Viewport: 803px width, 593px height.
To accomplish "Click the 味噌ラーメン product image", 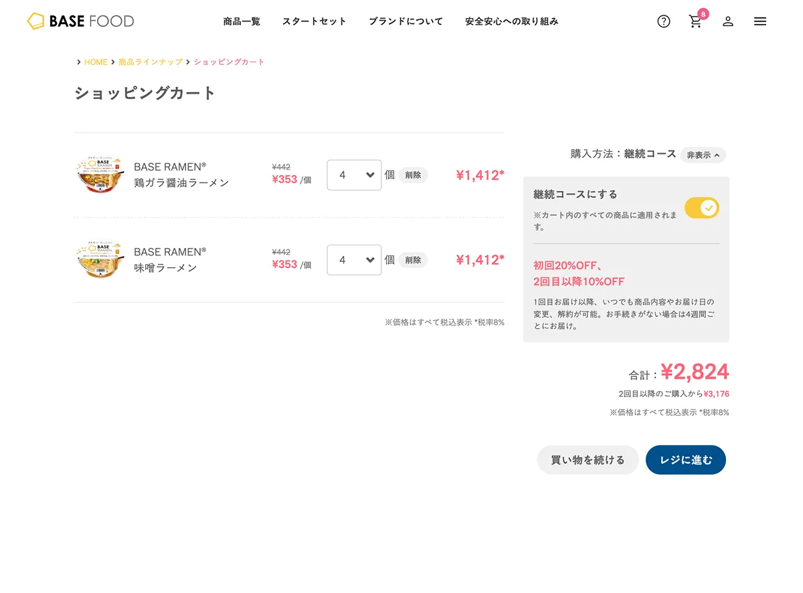I will point(100,260).
